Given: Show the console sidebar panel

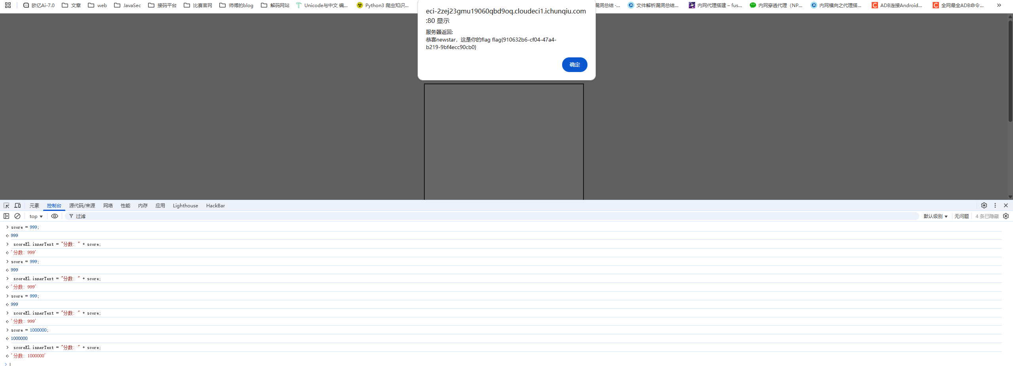Looking at the screenshot, I should pos(6,216).
